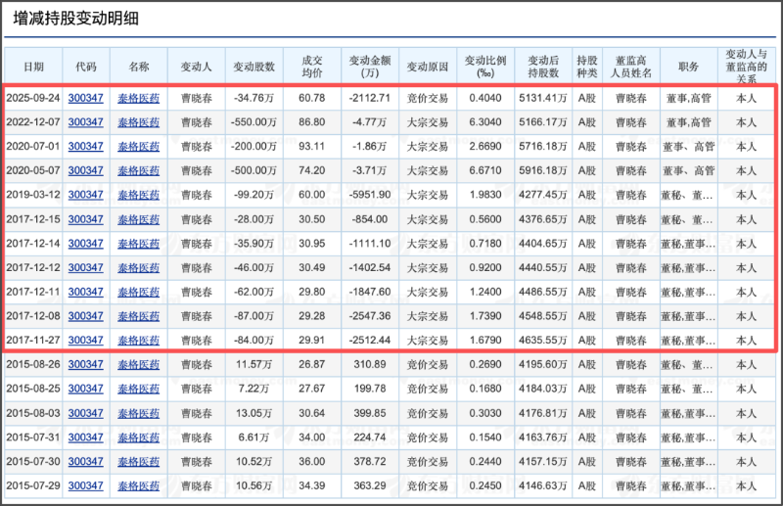The image size is (783, 506).
Task: Select the share change value 11.57万
Action: 254,365
